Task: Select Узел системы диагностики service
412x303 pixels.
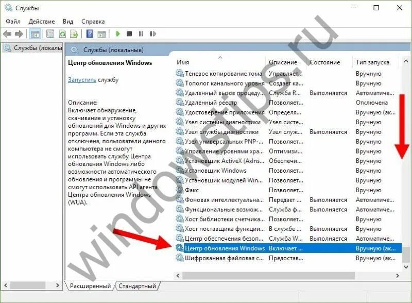Action: point(288,122)
